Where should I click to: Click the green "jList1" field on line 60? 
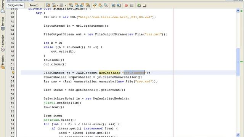pos(49,103)
